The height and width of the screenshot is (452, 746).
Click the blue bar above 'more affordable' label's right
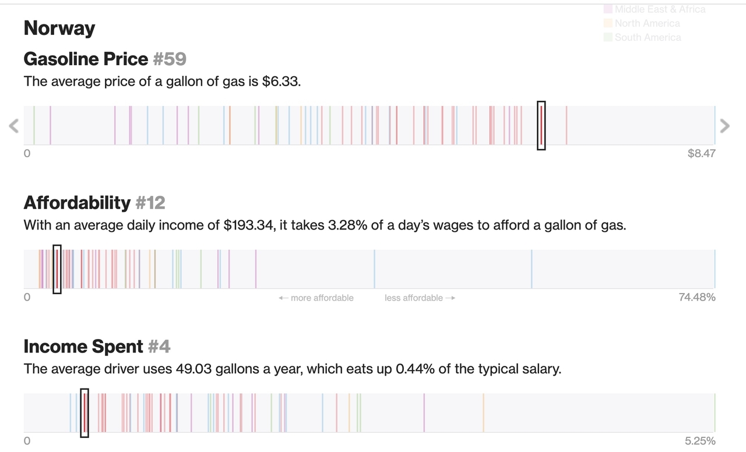point(374,269)
